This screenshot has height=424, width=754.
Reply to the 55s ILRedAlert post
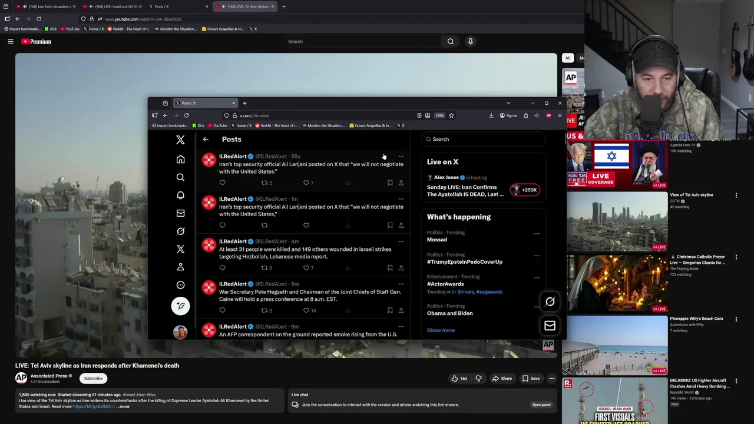point(222,183)
